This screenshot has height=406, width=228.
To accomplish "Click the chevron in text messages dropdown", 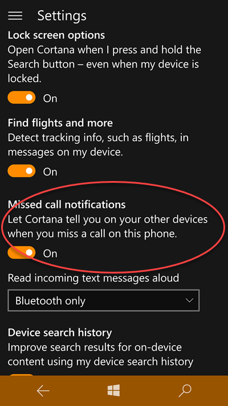I will click(189, 300).
